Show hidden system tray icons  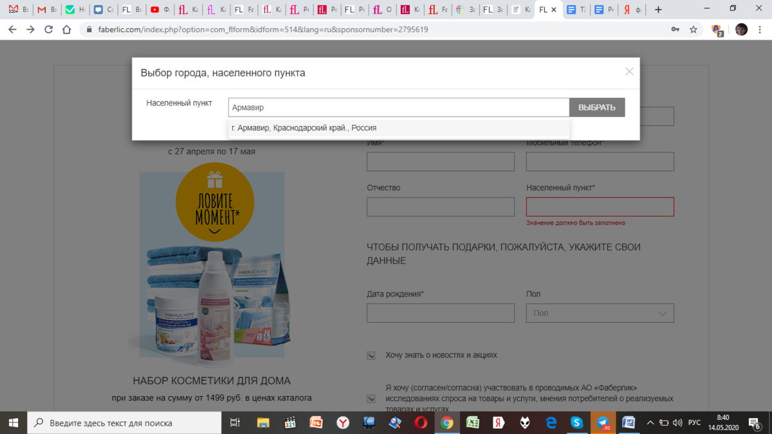[650, 422]
